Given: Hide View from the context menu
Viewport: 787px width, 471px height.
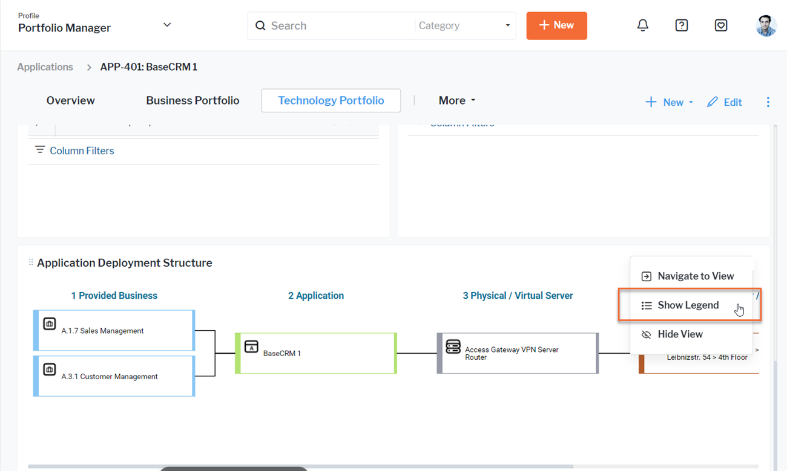Looking at the screenshot, I should pos(679,334).
